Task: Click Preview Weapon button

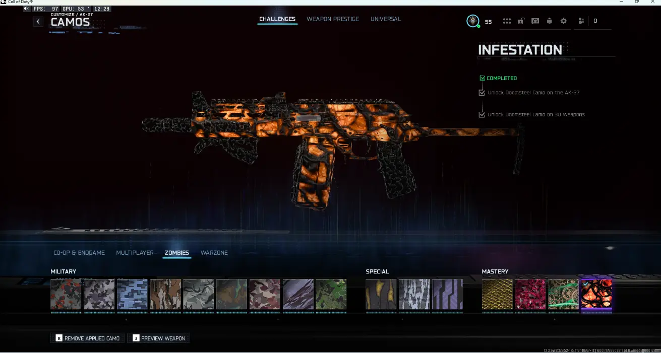Action: point(159,338)
